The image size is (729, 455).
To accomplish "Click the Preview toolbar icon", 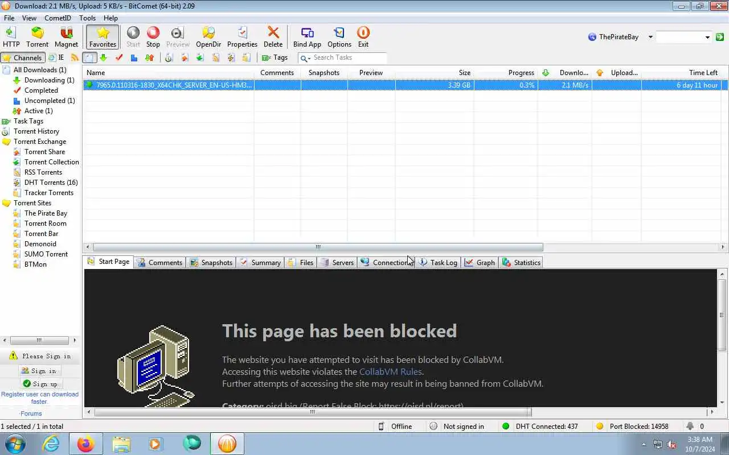I will 178,38.
